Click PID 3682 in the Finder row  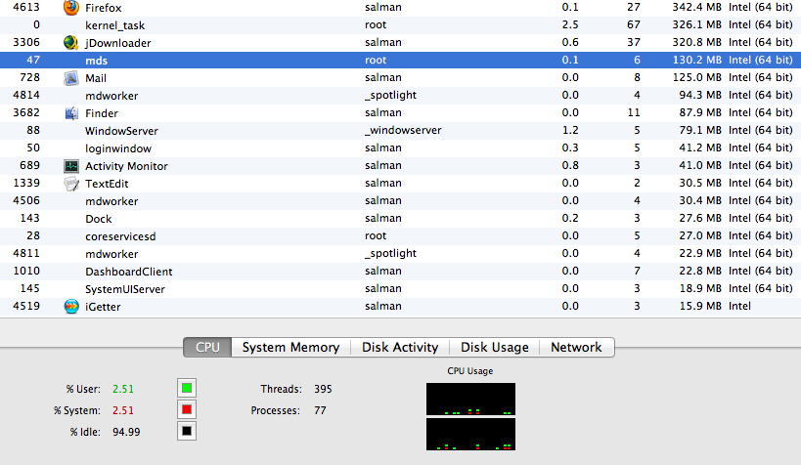[x=26, y=112]
